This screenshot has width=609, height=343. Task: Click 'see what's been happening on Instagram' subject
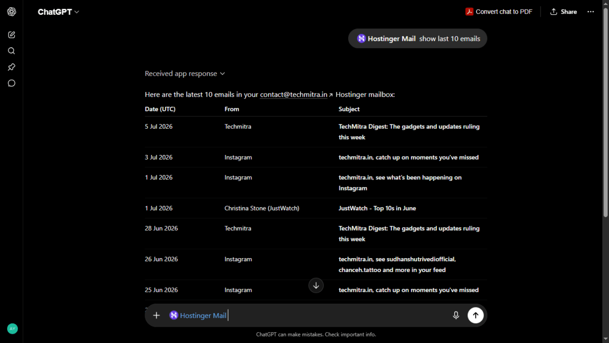pos(400,183)
